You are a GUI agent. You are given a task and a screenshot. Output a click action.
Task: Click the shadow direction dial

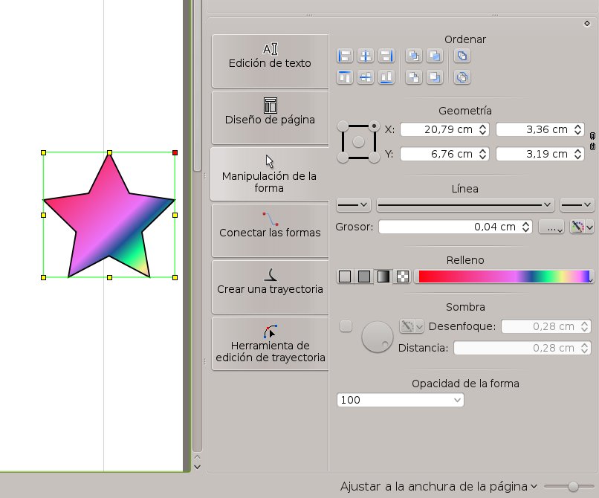point(377,337)
